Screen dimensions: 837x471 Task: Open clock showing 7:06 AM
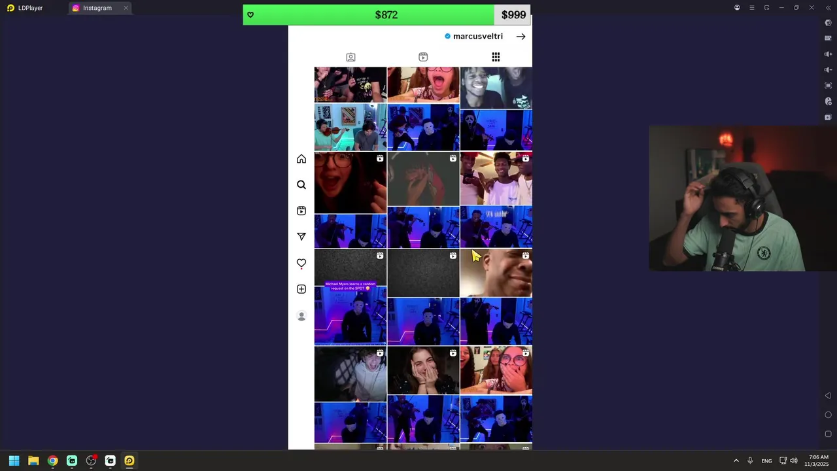tap(818, 461)
